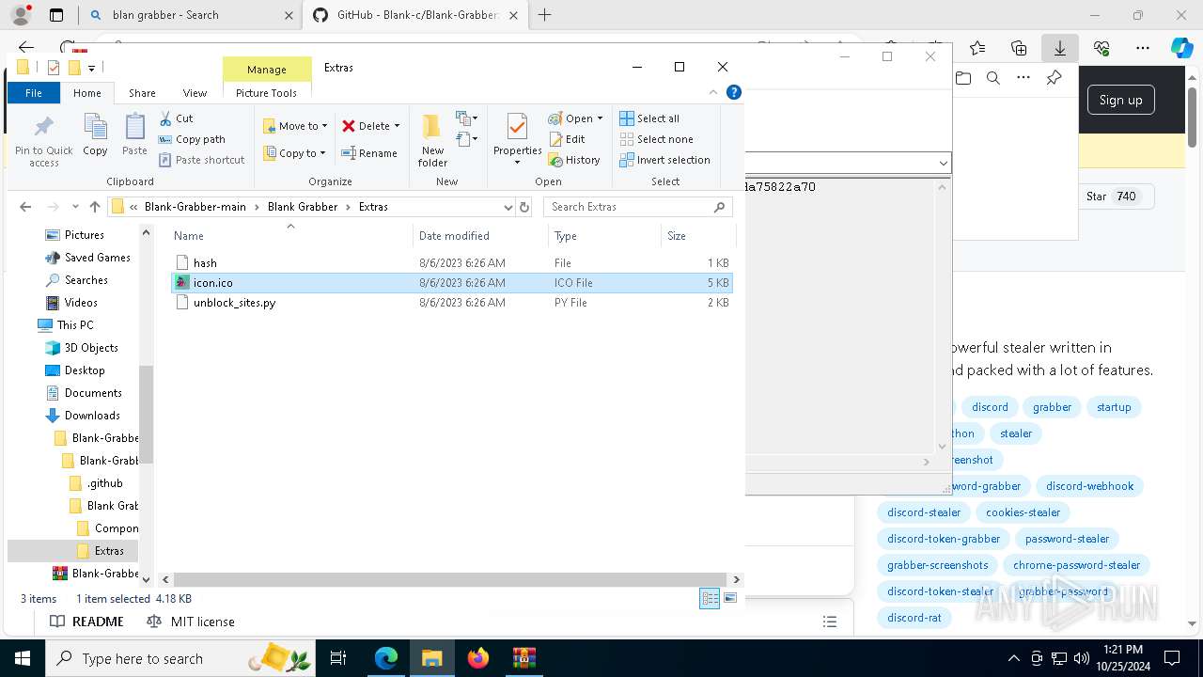Viewport: 1203px width, 677px height.
Task: Select the GitHub Blank-Grabber browser tab
Action: (415, 15)
